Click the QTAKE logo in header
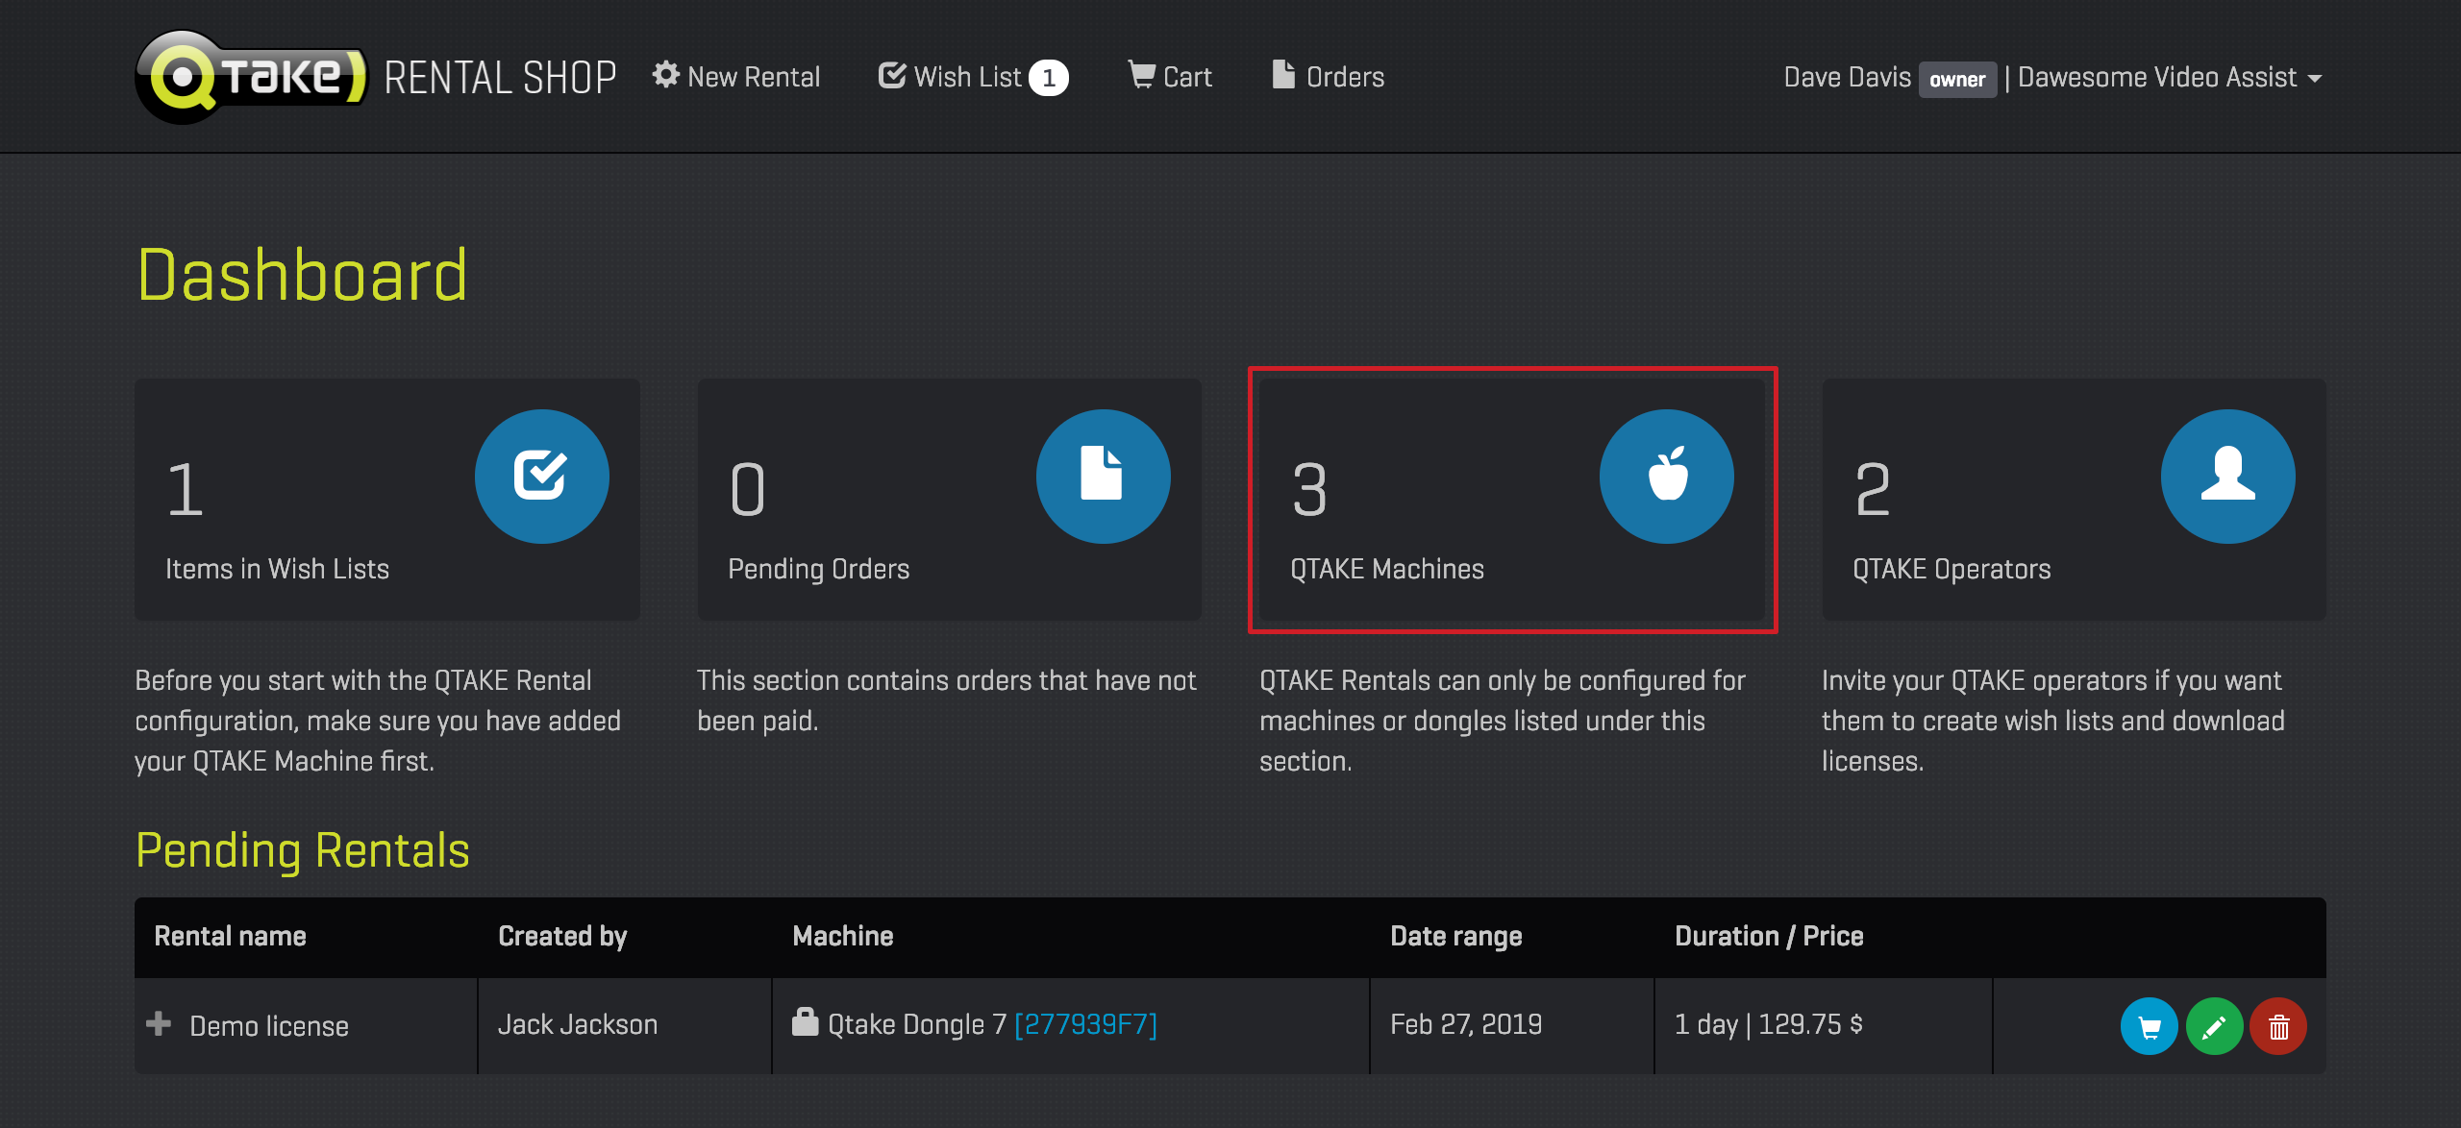The width and height of the screenshot is (2461, 1128). [x=250, y=77]
